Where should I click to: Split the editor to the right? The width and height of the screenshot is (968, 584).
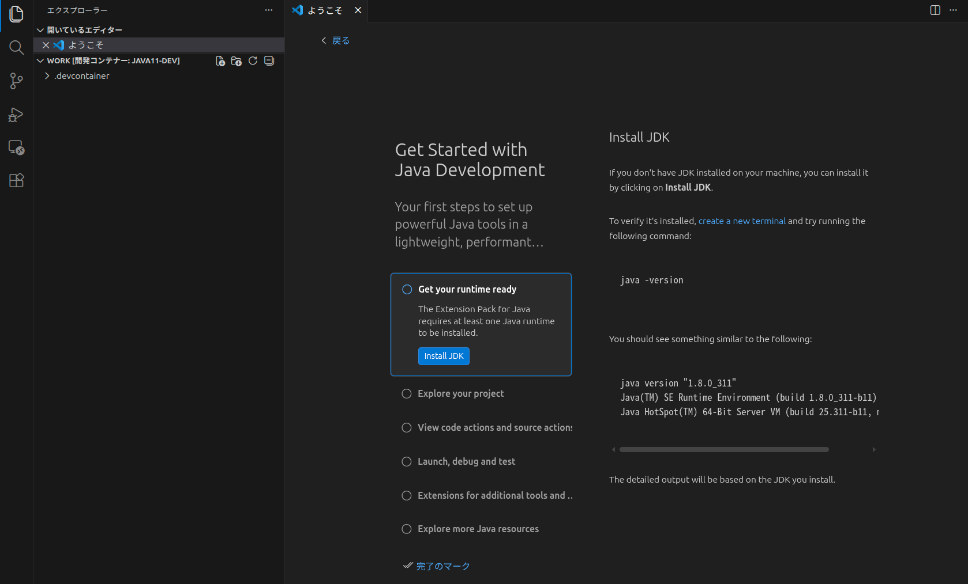[935, 10]
